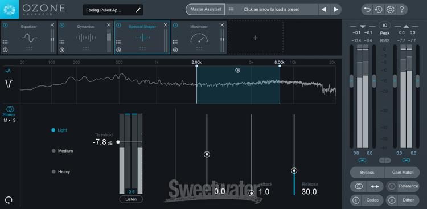The height and width of the screenshot is (209, 427).
Task: Open the settings gear
Action: [x=390, y=10]
